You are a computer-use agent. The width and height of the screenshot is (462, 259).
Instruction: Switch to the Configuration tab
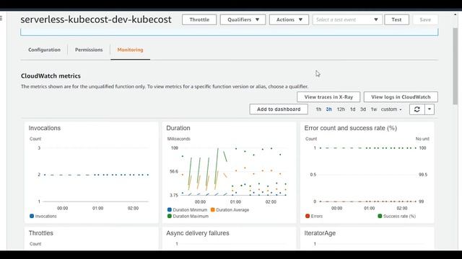point(44,50)
